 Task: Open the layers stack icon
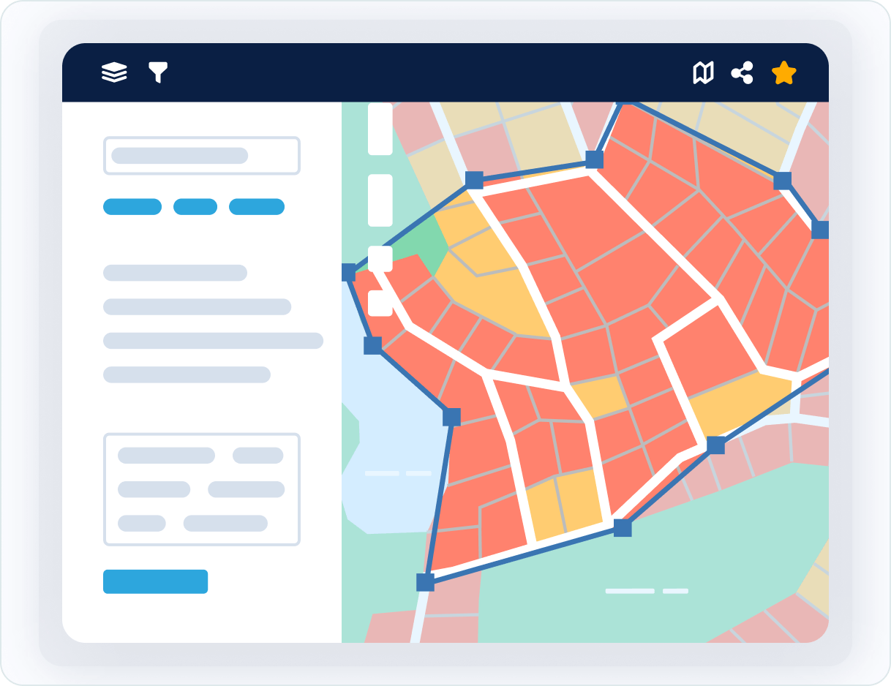pyautogui.click(x=114, y=72)
